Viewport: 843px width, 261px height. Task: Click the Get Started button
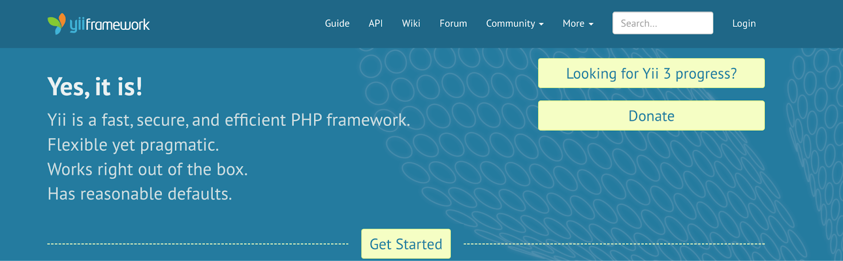coord(406,244)
